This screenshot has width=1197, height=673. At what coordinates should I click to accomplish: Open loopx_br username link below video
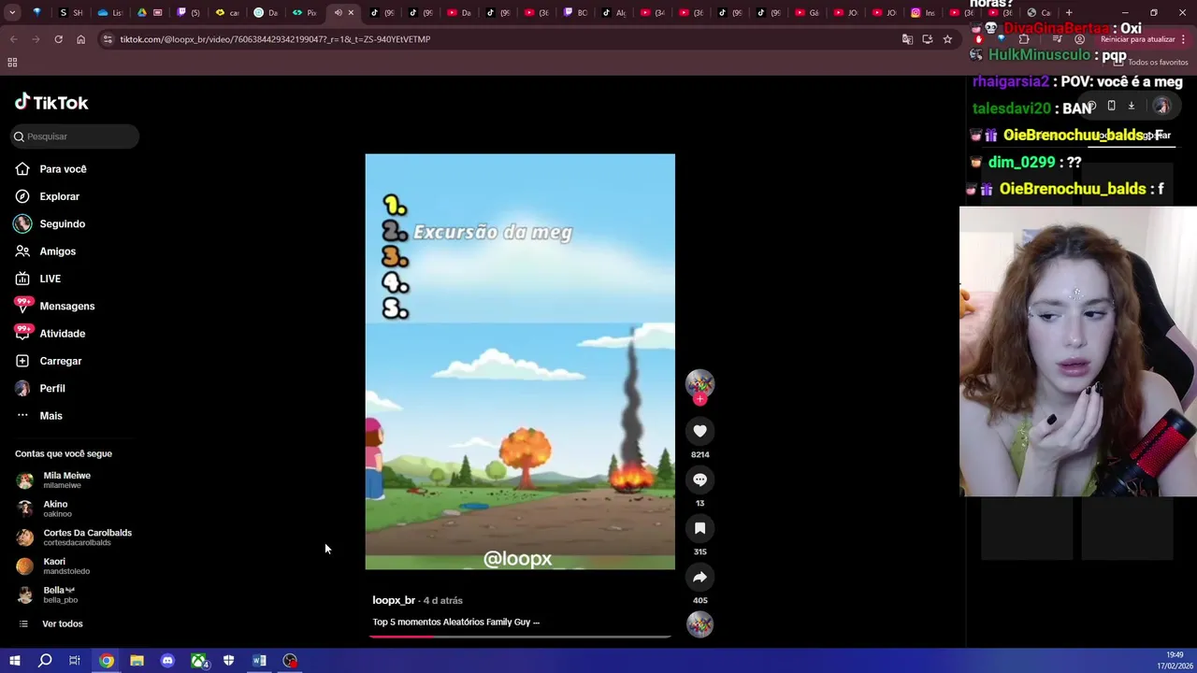click(x=394, y=600)
